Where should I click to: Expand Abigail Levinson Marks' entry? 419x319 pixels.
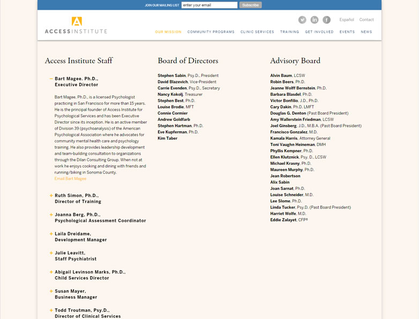coord(51,272)
